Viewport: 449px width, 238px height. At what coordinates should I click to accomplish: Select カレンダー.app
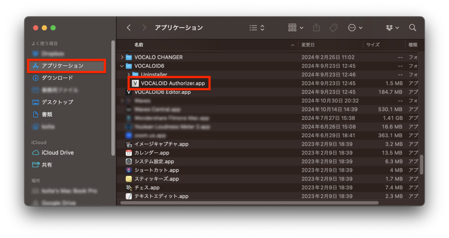pos(152,153)
